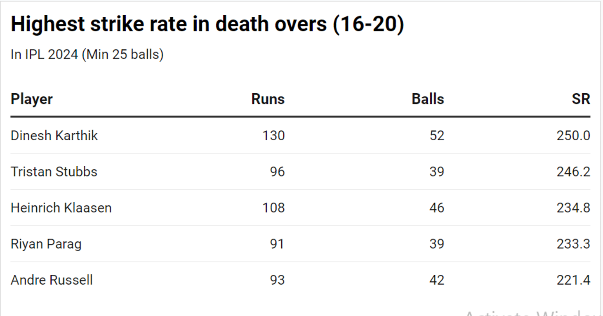The width and height of the screenshot is (603, 316).
Task: Select the 246.2 strike rate value
Action: pos(573,172)
